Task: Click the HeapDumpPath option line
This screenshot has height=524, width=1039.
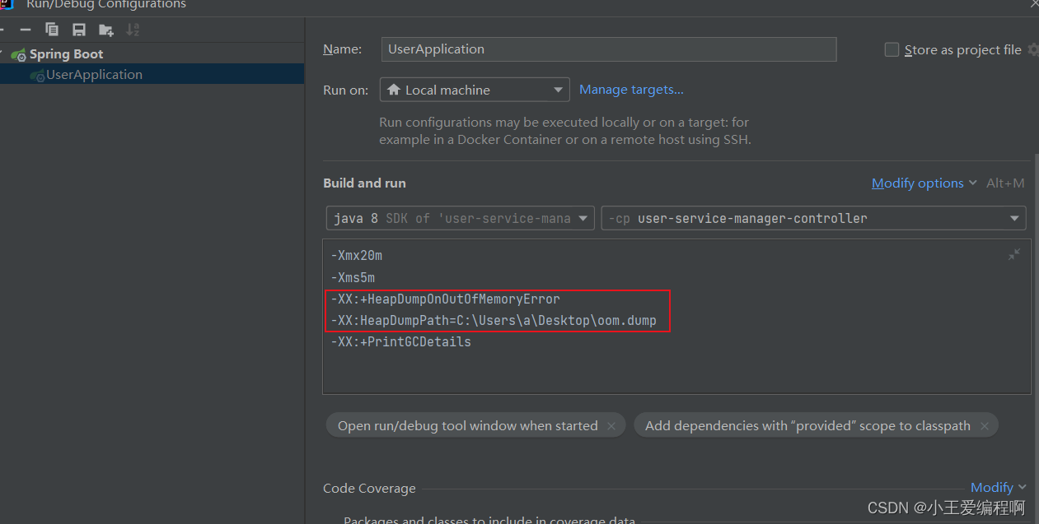Action: pyautogui.click(x=494, y=320)
